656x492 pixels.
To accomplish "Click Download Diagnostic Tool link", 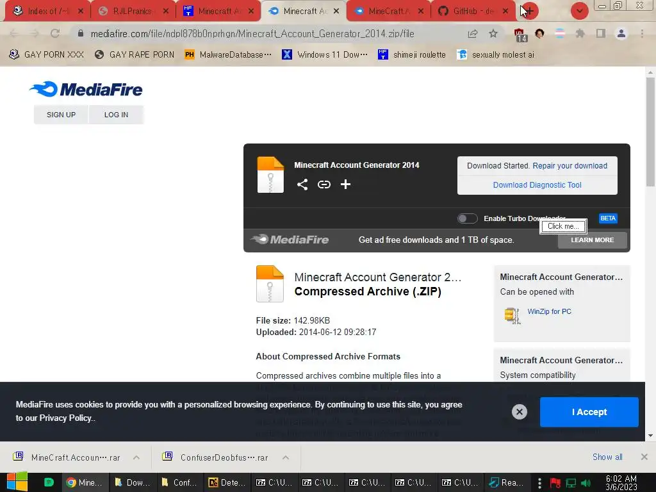I will pyautogui.click(x=537, y=185).
